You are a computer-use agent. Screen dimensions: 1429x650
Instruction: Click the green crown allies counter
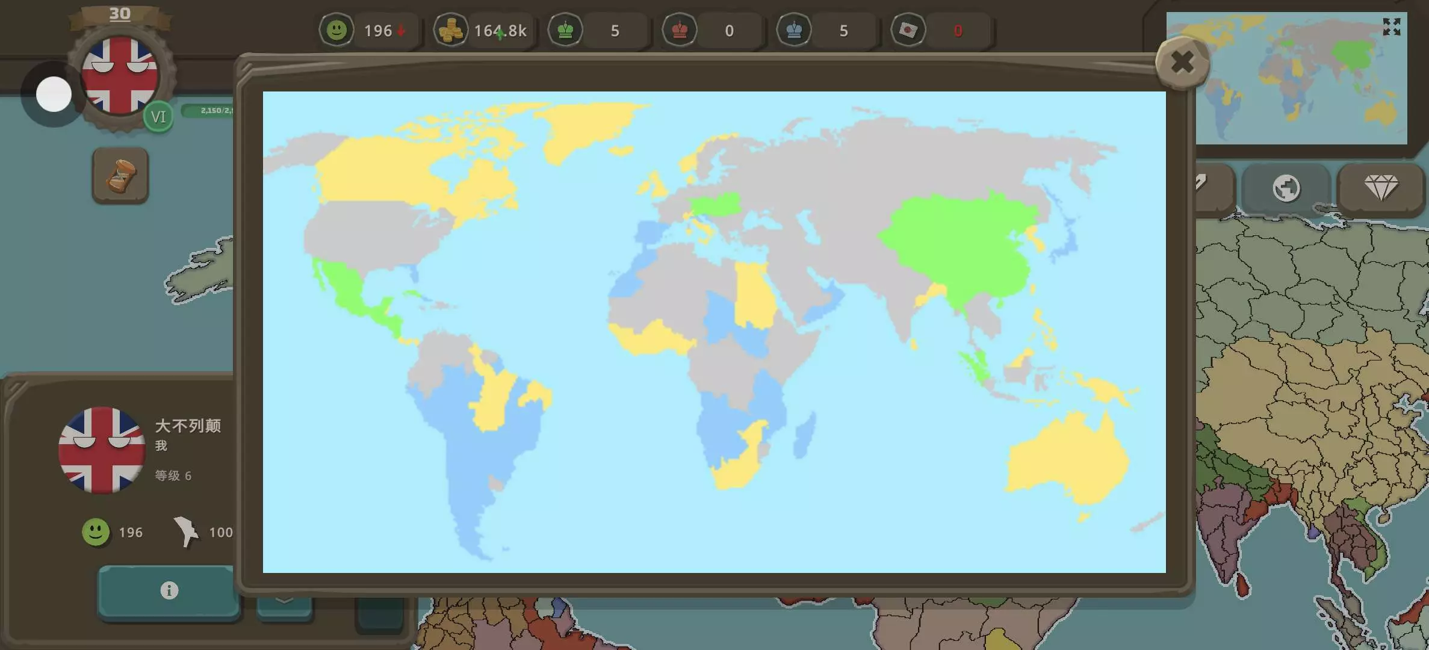(565, 30)
